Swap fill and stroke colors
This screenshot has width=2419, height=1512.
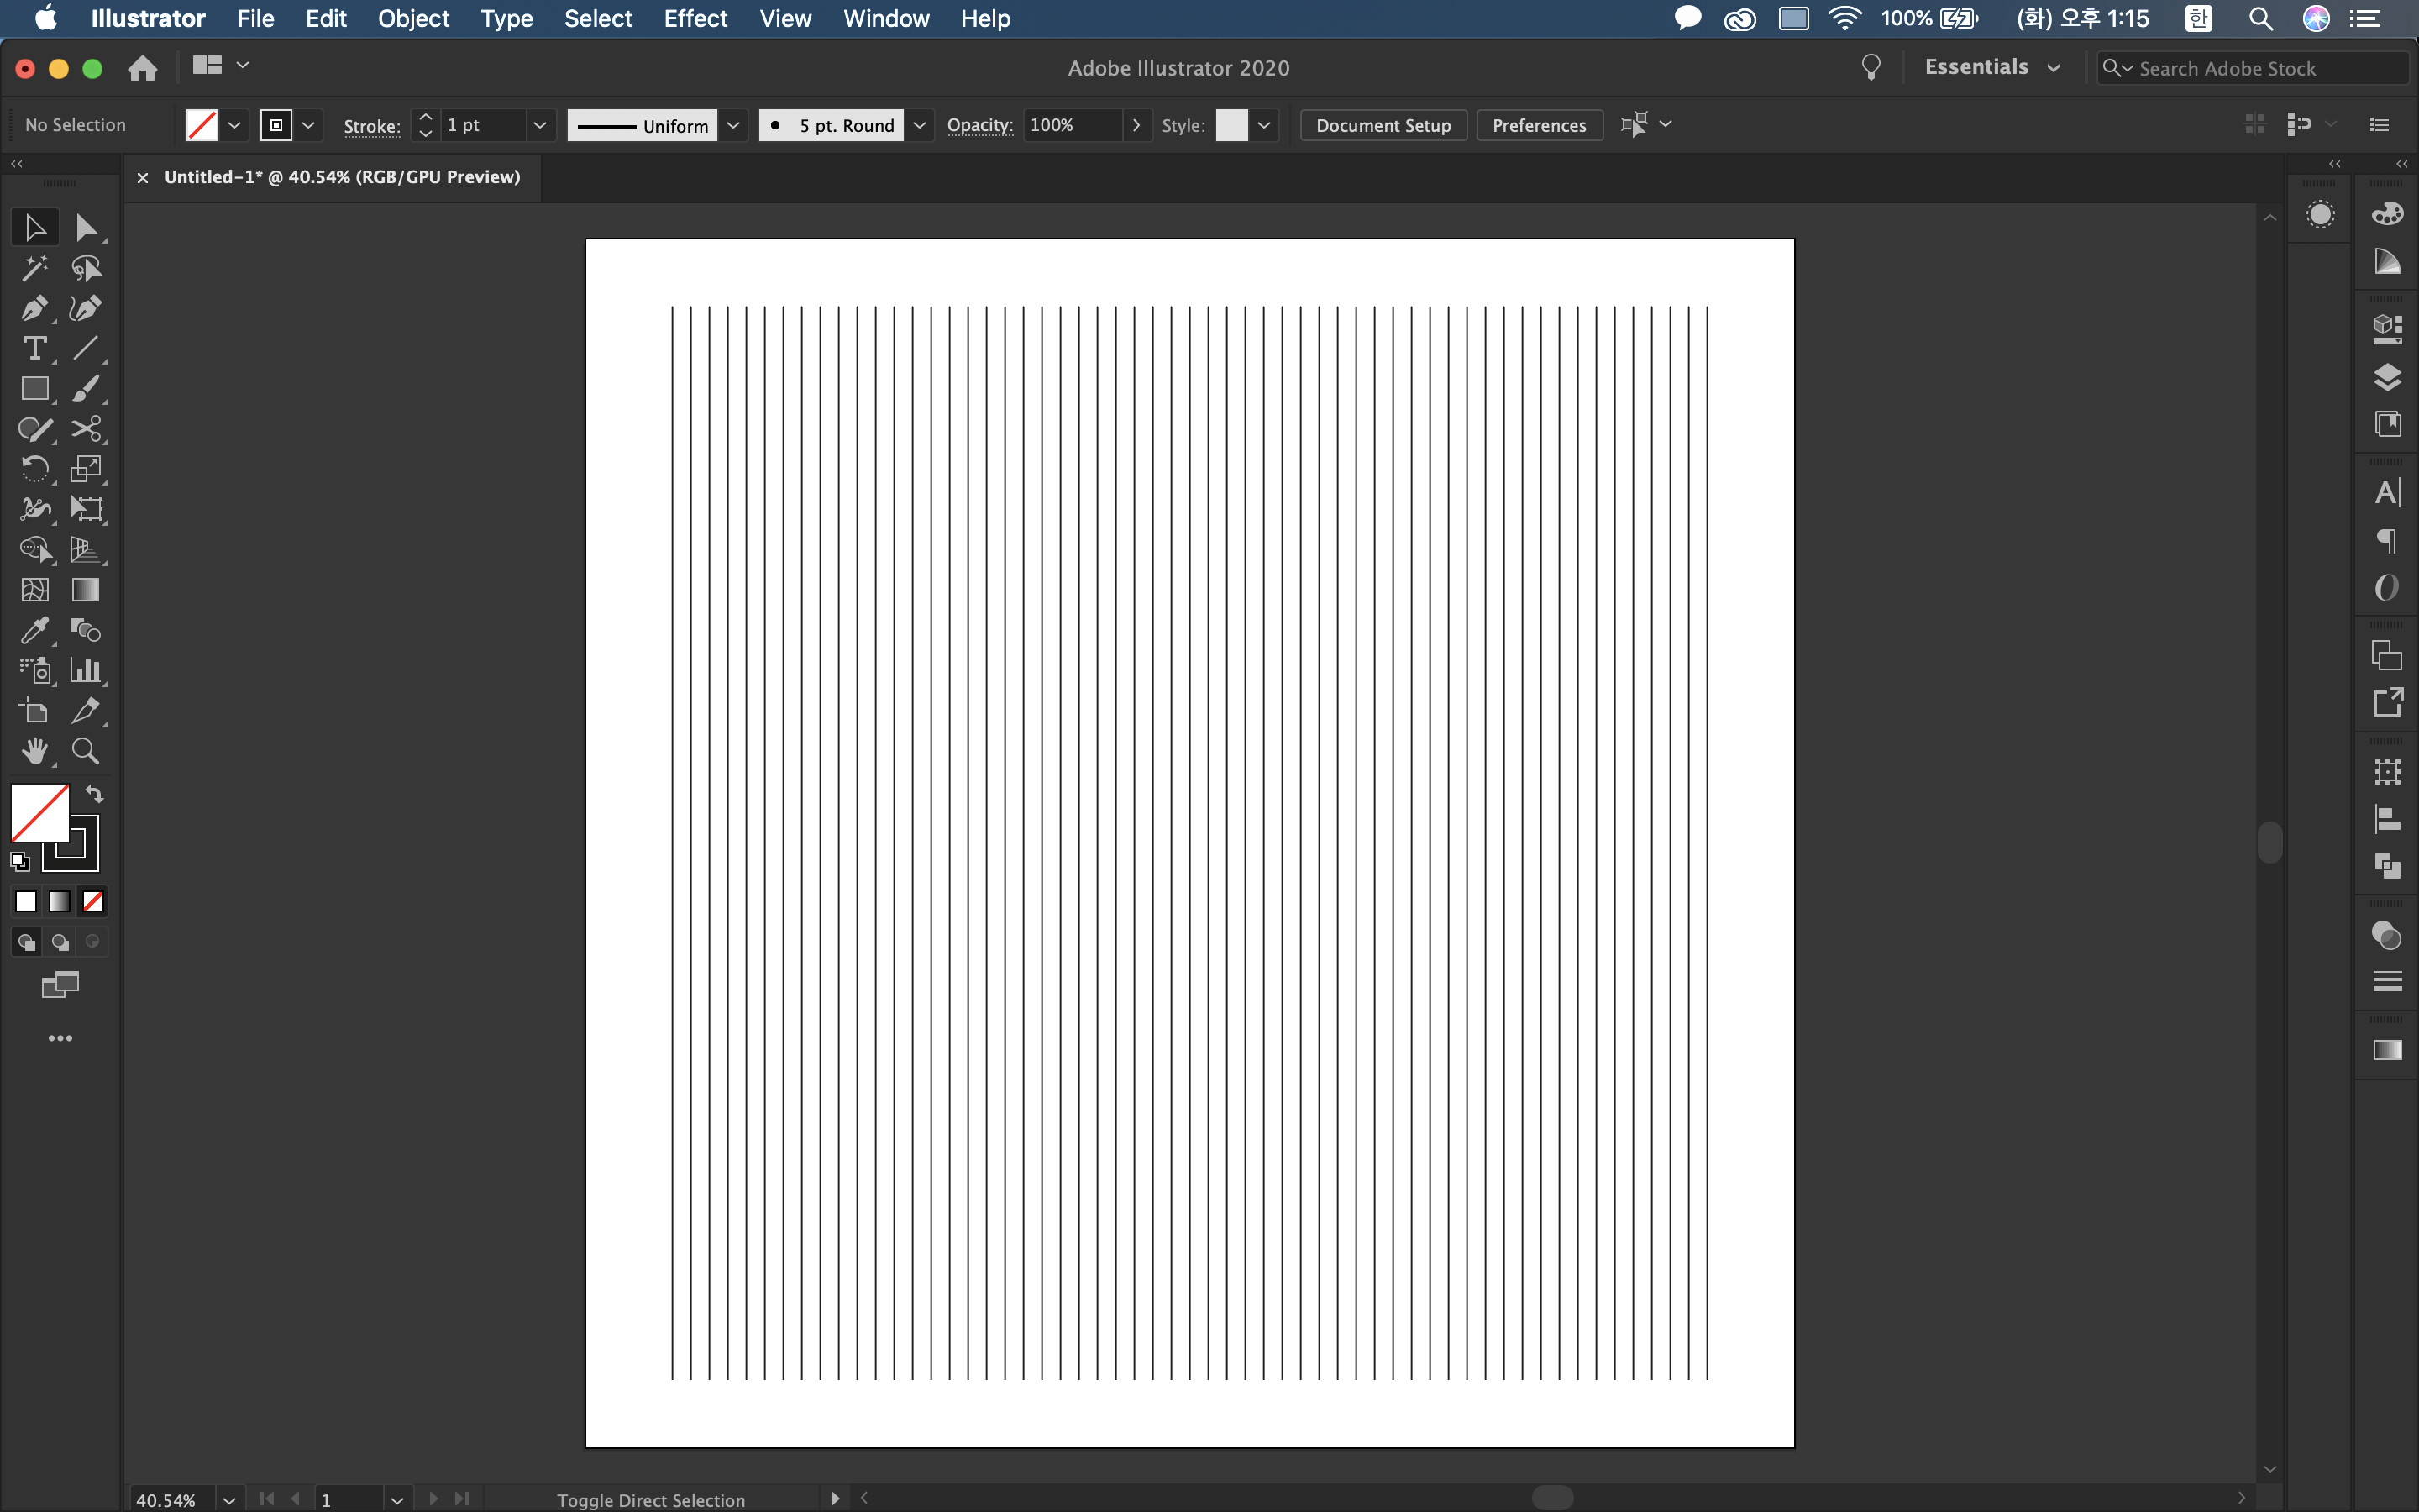(x=94, y=794)
